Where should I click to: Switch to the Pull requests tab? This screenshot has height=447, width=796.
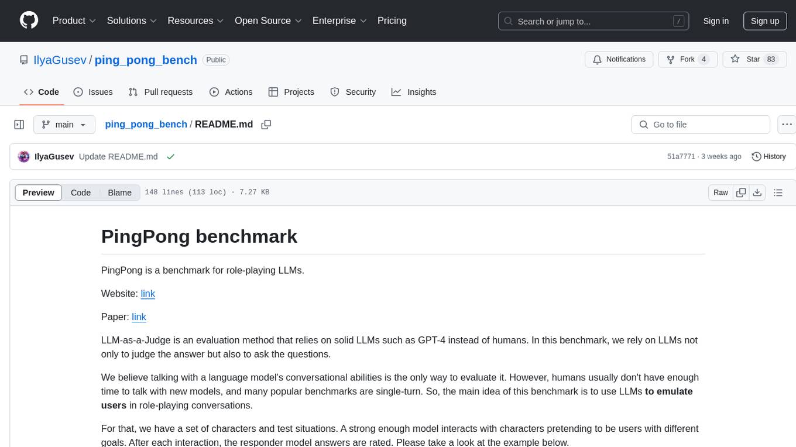(160, 92)
